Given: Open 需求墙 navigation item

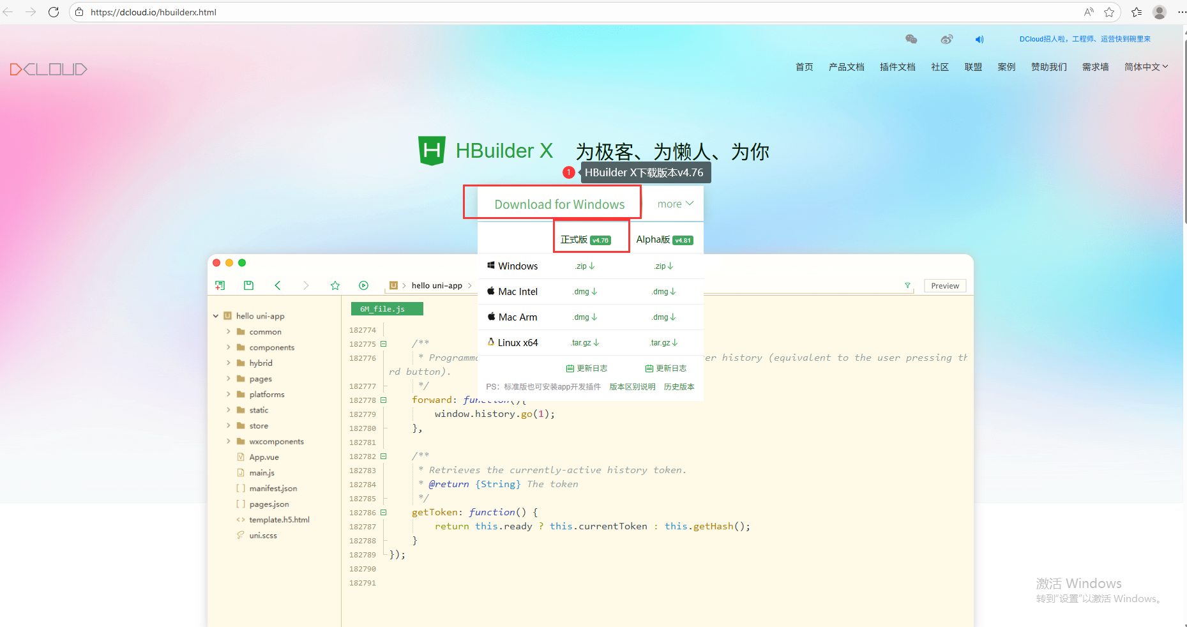Looking at the screenshot, I should coord(1095,67).
